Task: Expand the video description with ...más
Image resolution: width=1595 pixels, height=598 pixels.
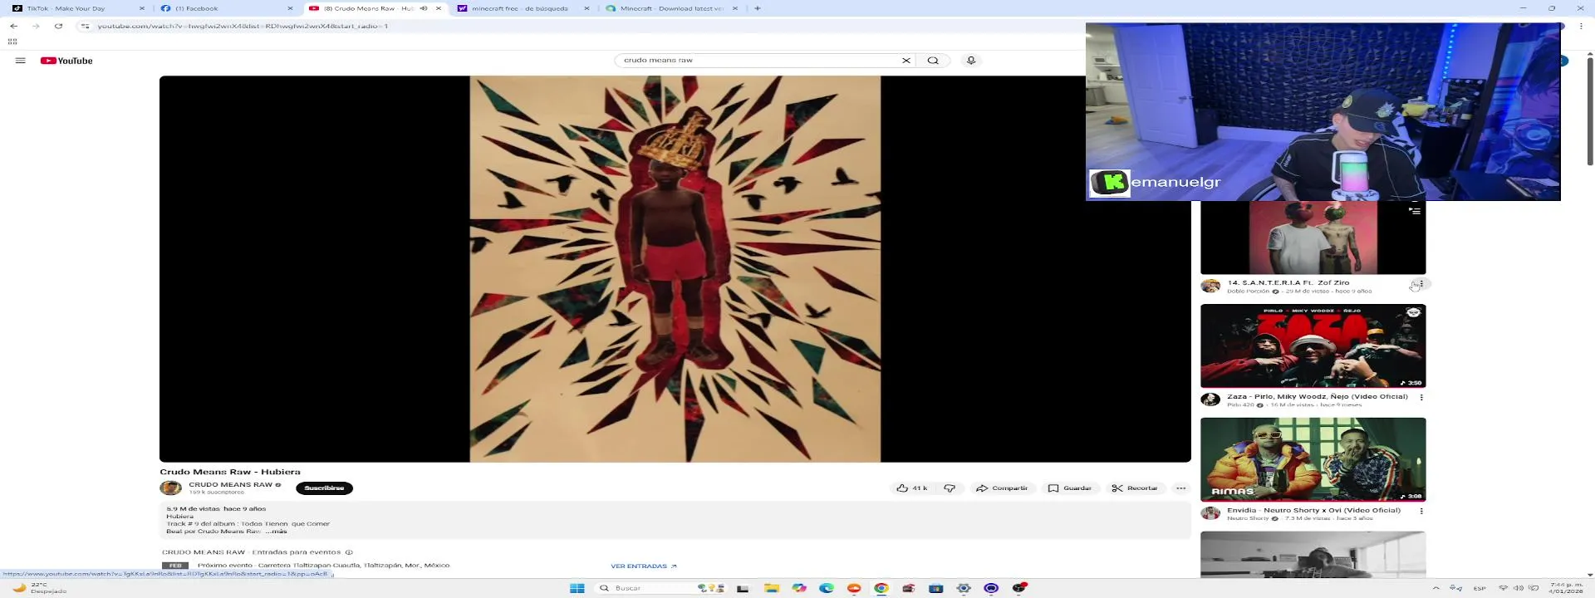Action: (276, 532)
